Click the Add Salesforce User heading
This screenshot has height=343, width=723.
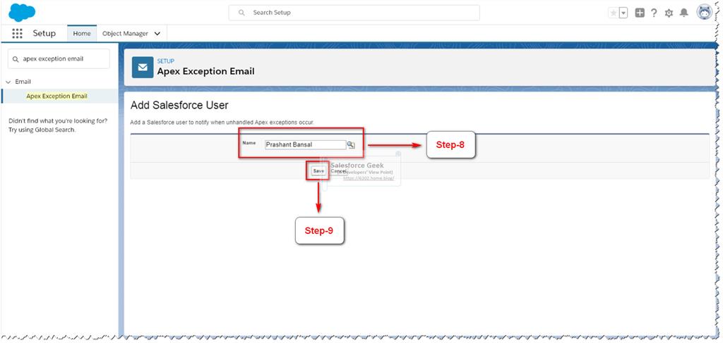click(x=179, y=105)
